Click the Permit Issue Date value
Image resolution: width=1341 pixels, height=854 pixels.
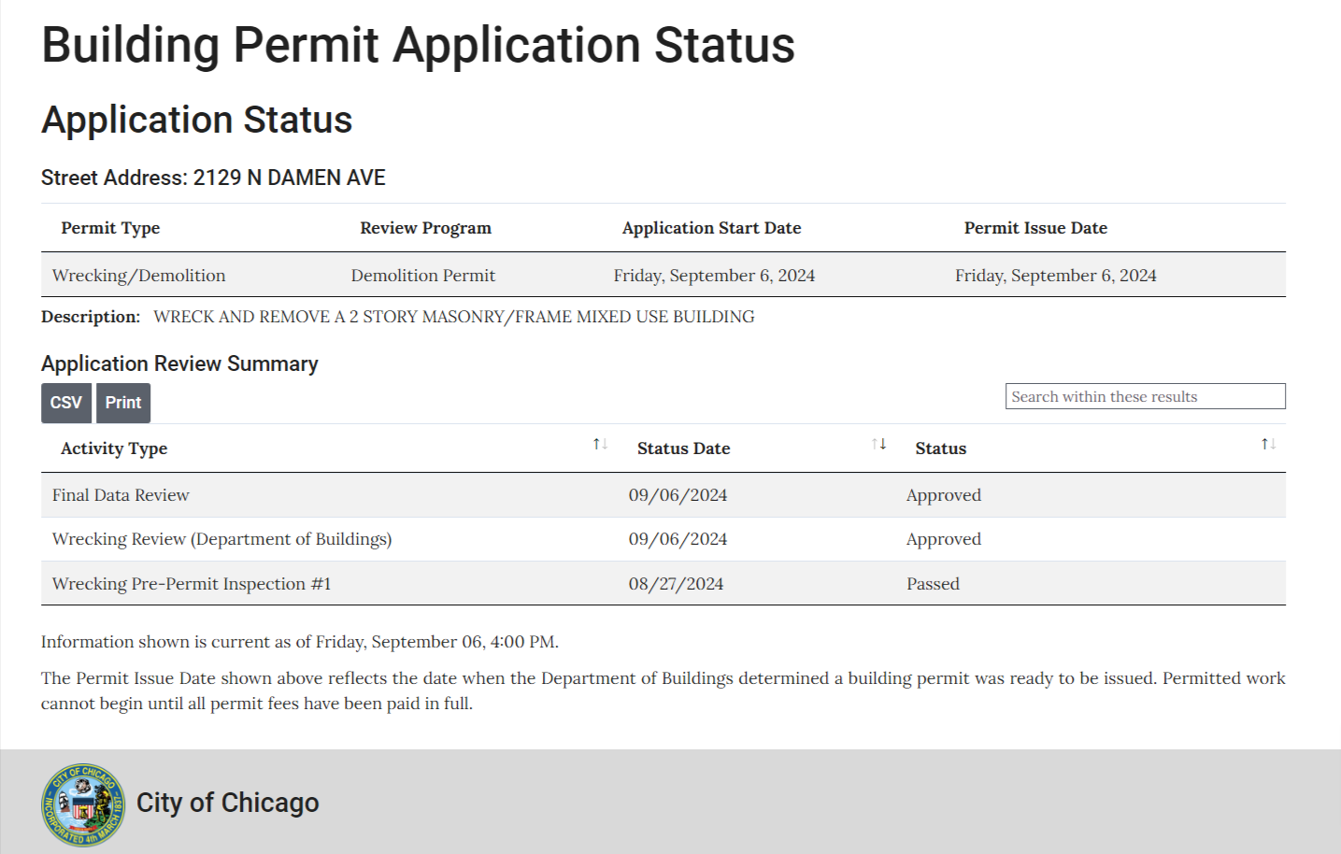coord(1056,276)
